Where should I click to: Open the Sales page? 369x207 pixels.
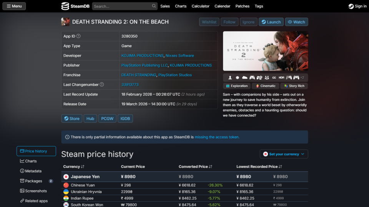tap(165, 6)
